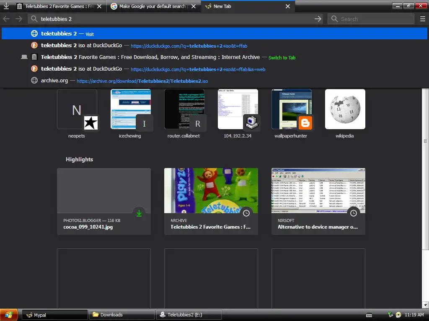Open the Windows Start button
The width and height of the screenshot is (429, 321).
[x=9, y=315]
